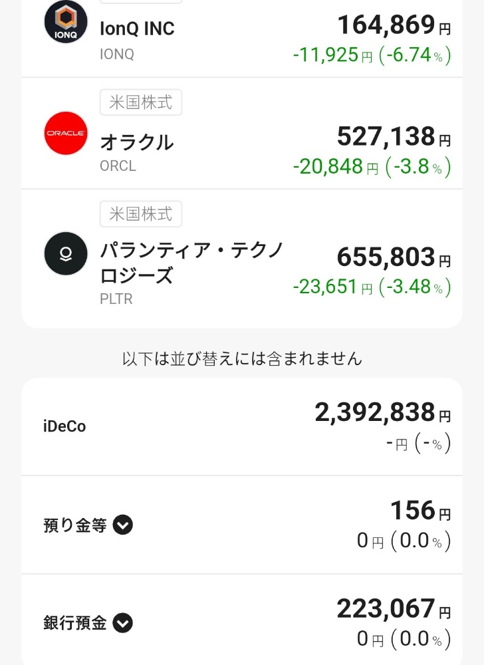
Task: Select the 米国株式 tag above オラクル
Action: click(x=141, y=102)
